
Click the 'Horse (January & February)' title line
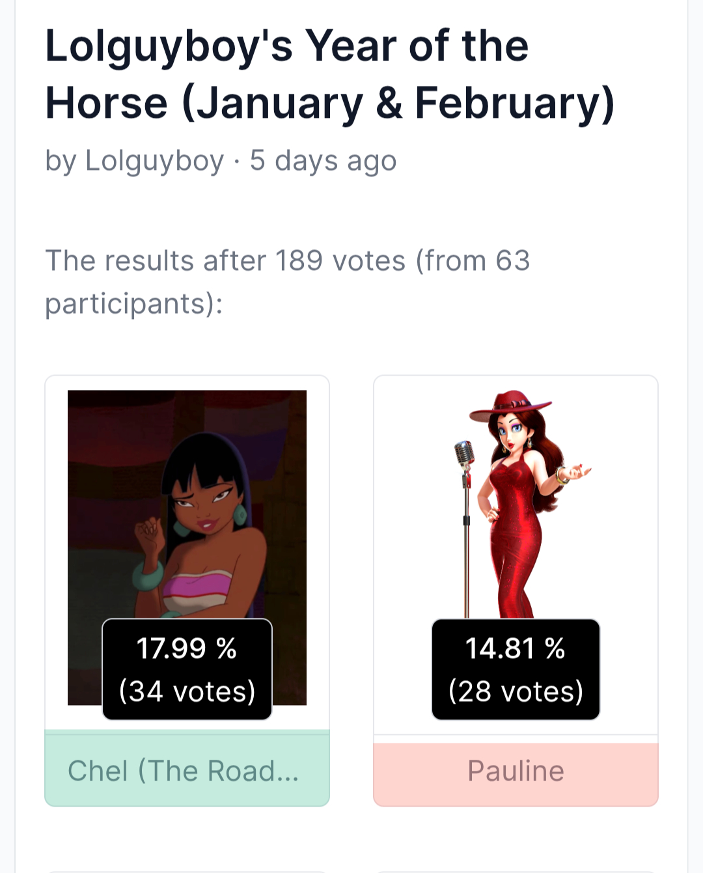[329, 103]
